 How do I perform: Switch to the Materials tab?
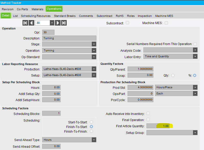click(x=38, y=9)
